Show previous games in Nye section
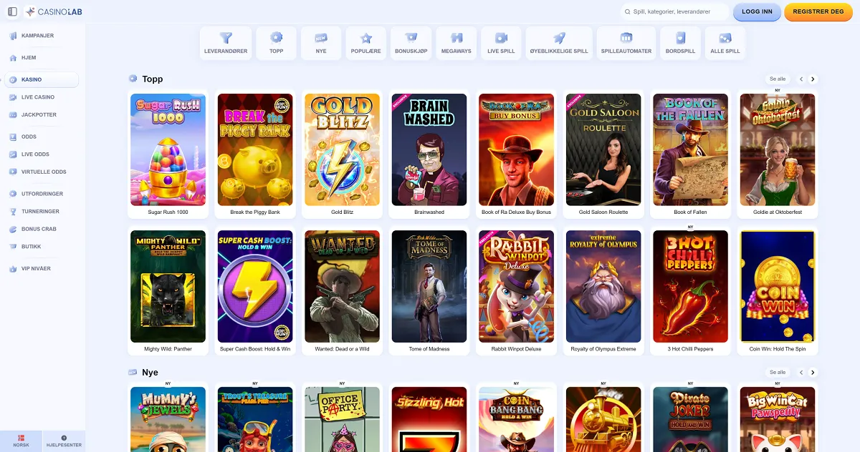 (x=802, y=373)
